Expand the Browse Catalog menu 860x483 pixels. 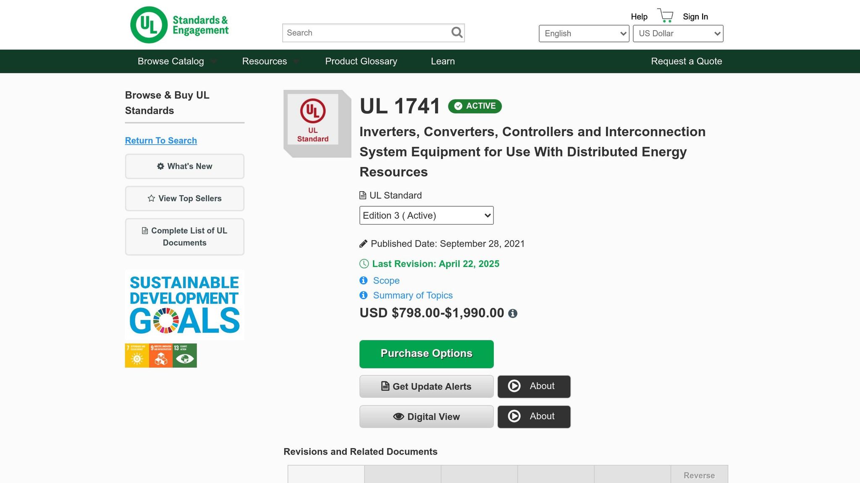pyautogui.click(x=177, y=61)
